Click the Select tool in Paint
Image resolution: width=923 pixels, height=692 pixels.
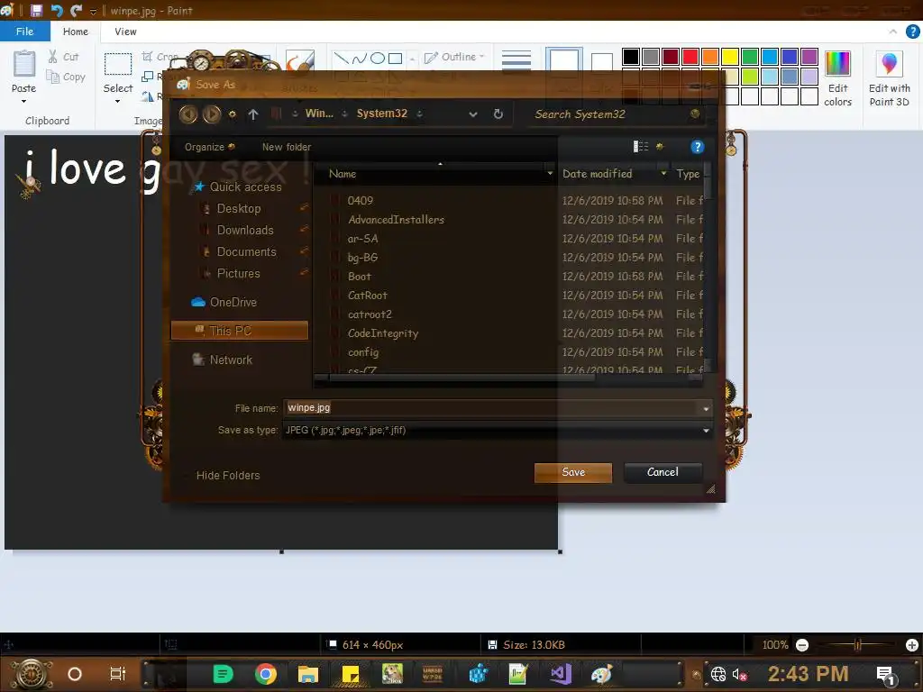click(118, 72)
